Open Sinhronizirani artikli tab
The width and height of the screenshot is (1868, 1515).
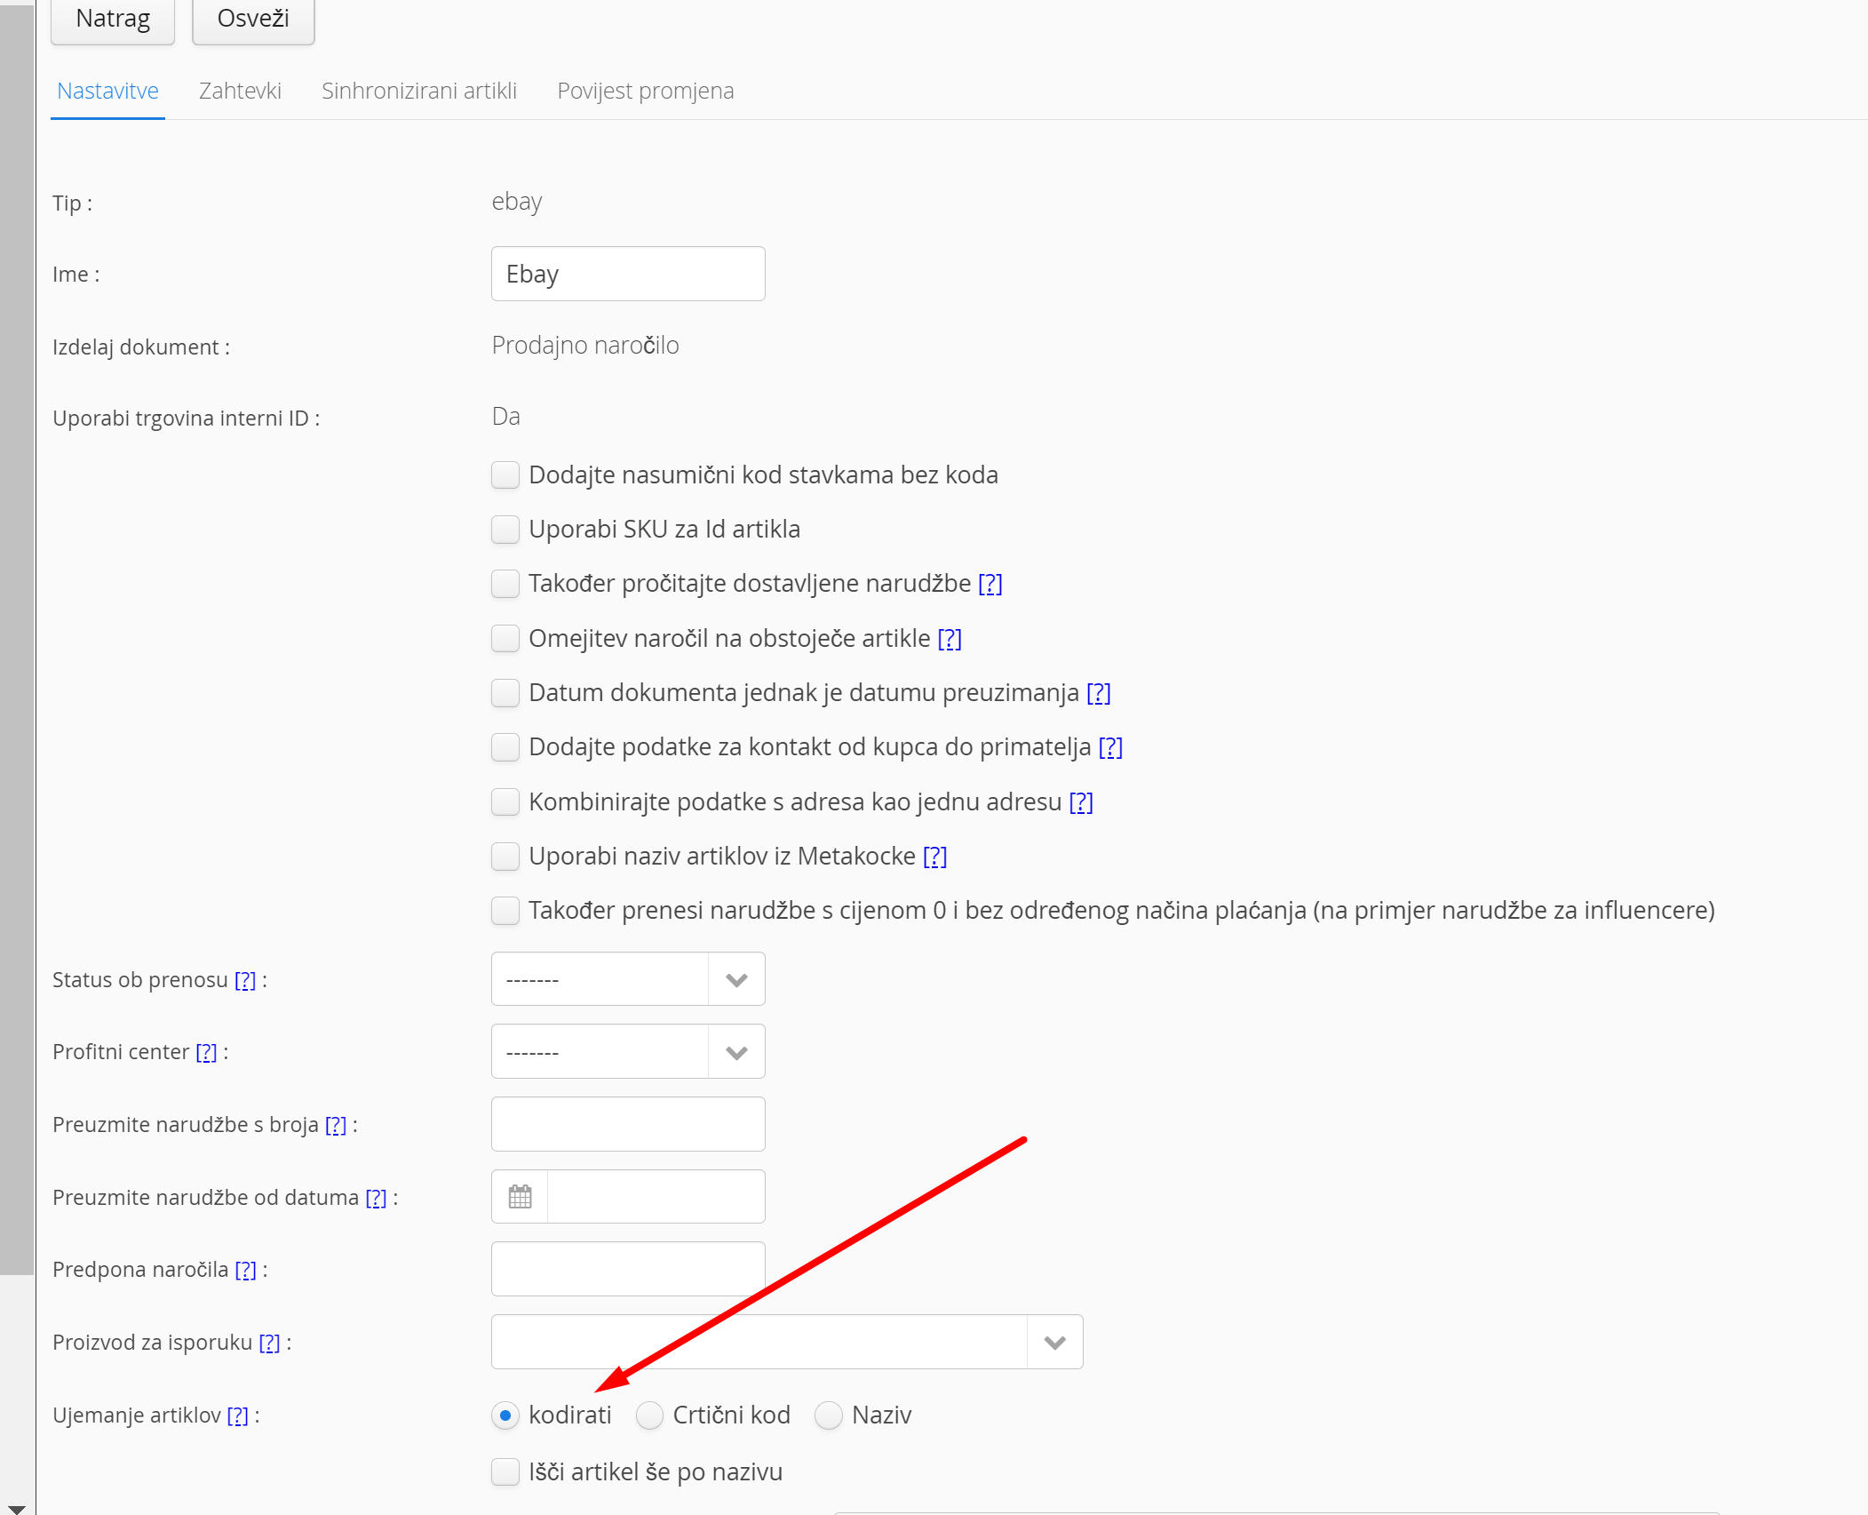[x=419, y=91]
